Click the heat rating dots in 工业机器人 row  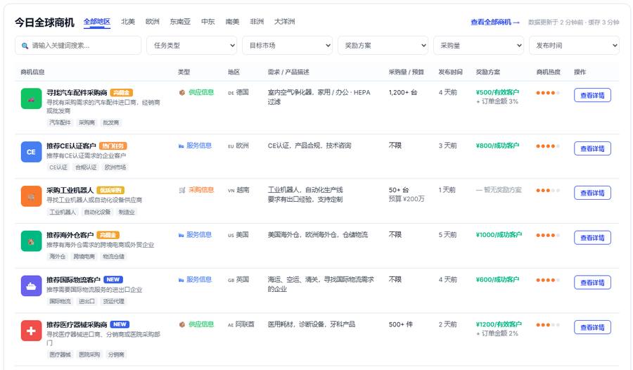click(x=548, y=191)
